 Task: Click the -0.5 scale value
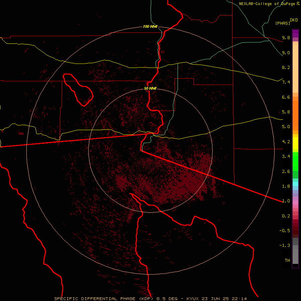[285, 231]
